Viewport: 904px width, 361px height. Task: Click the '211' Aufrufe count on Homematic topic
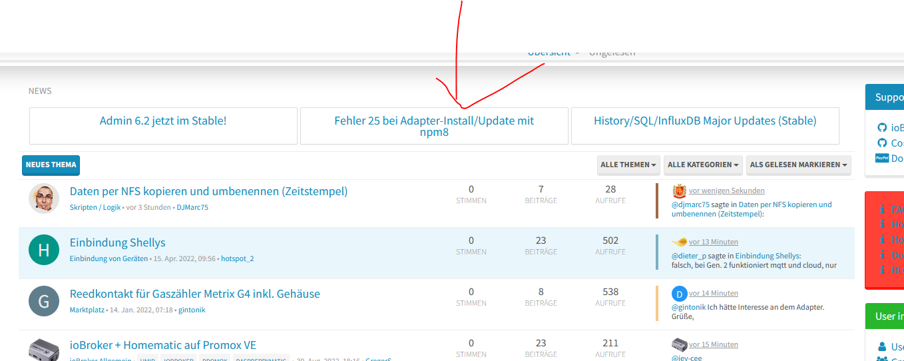[x=610, y=343]
